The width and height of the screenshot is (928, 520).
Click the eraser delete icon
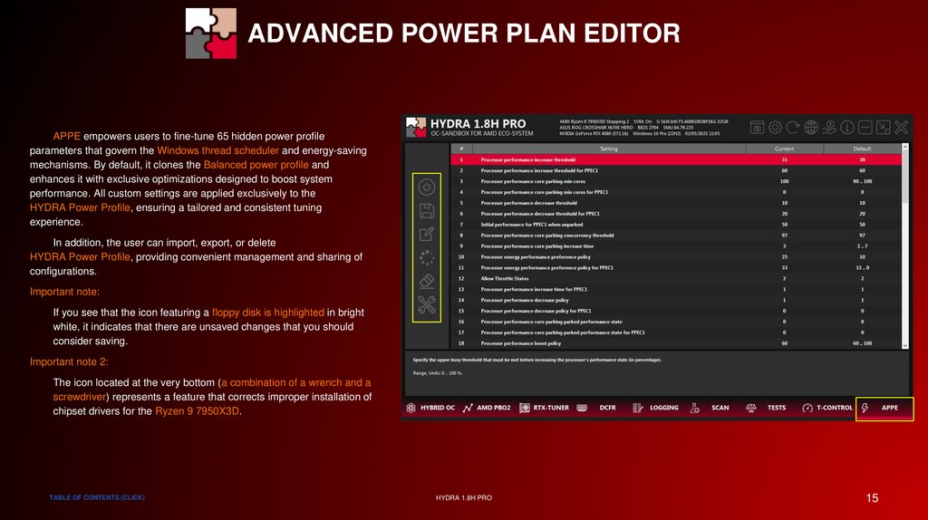[x=426, y=281]
